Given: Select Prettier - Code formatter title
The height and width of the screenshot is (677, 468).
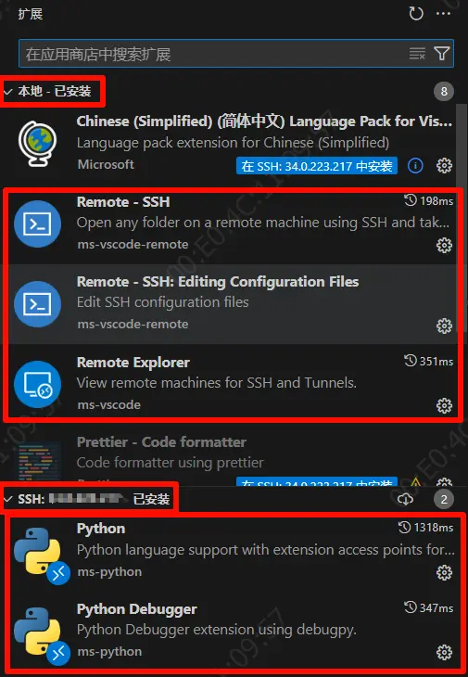Looking at the screenshot, I should (x=161, y=442).
